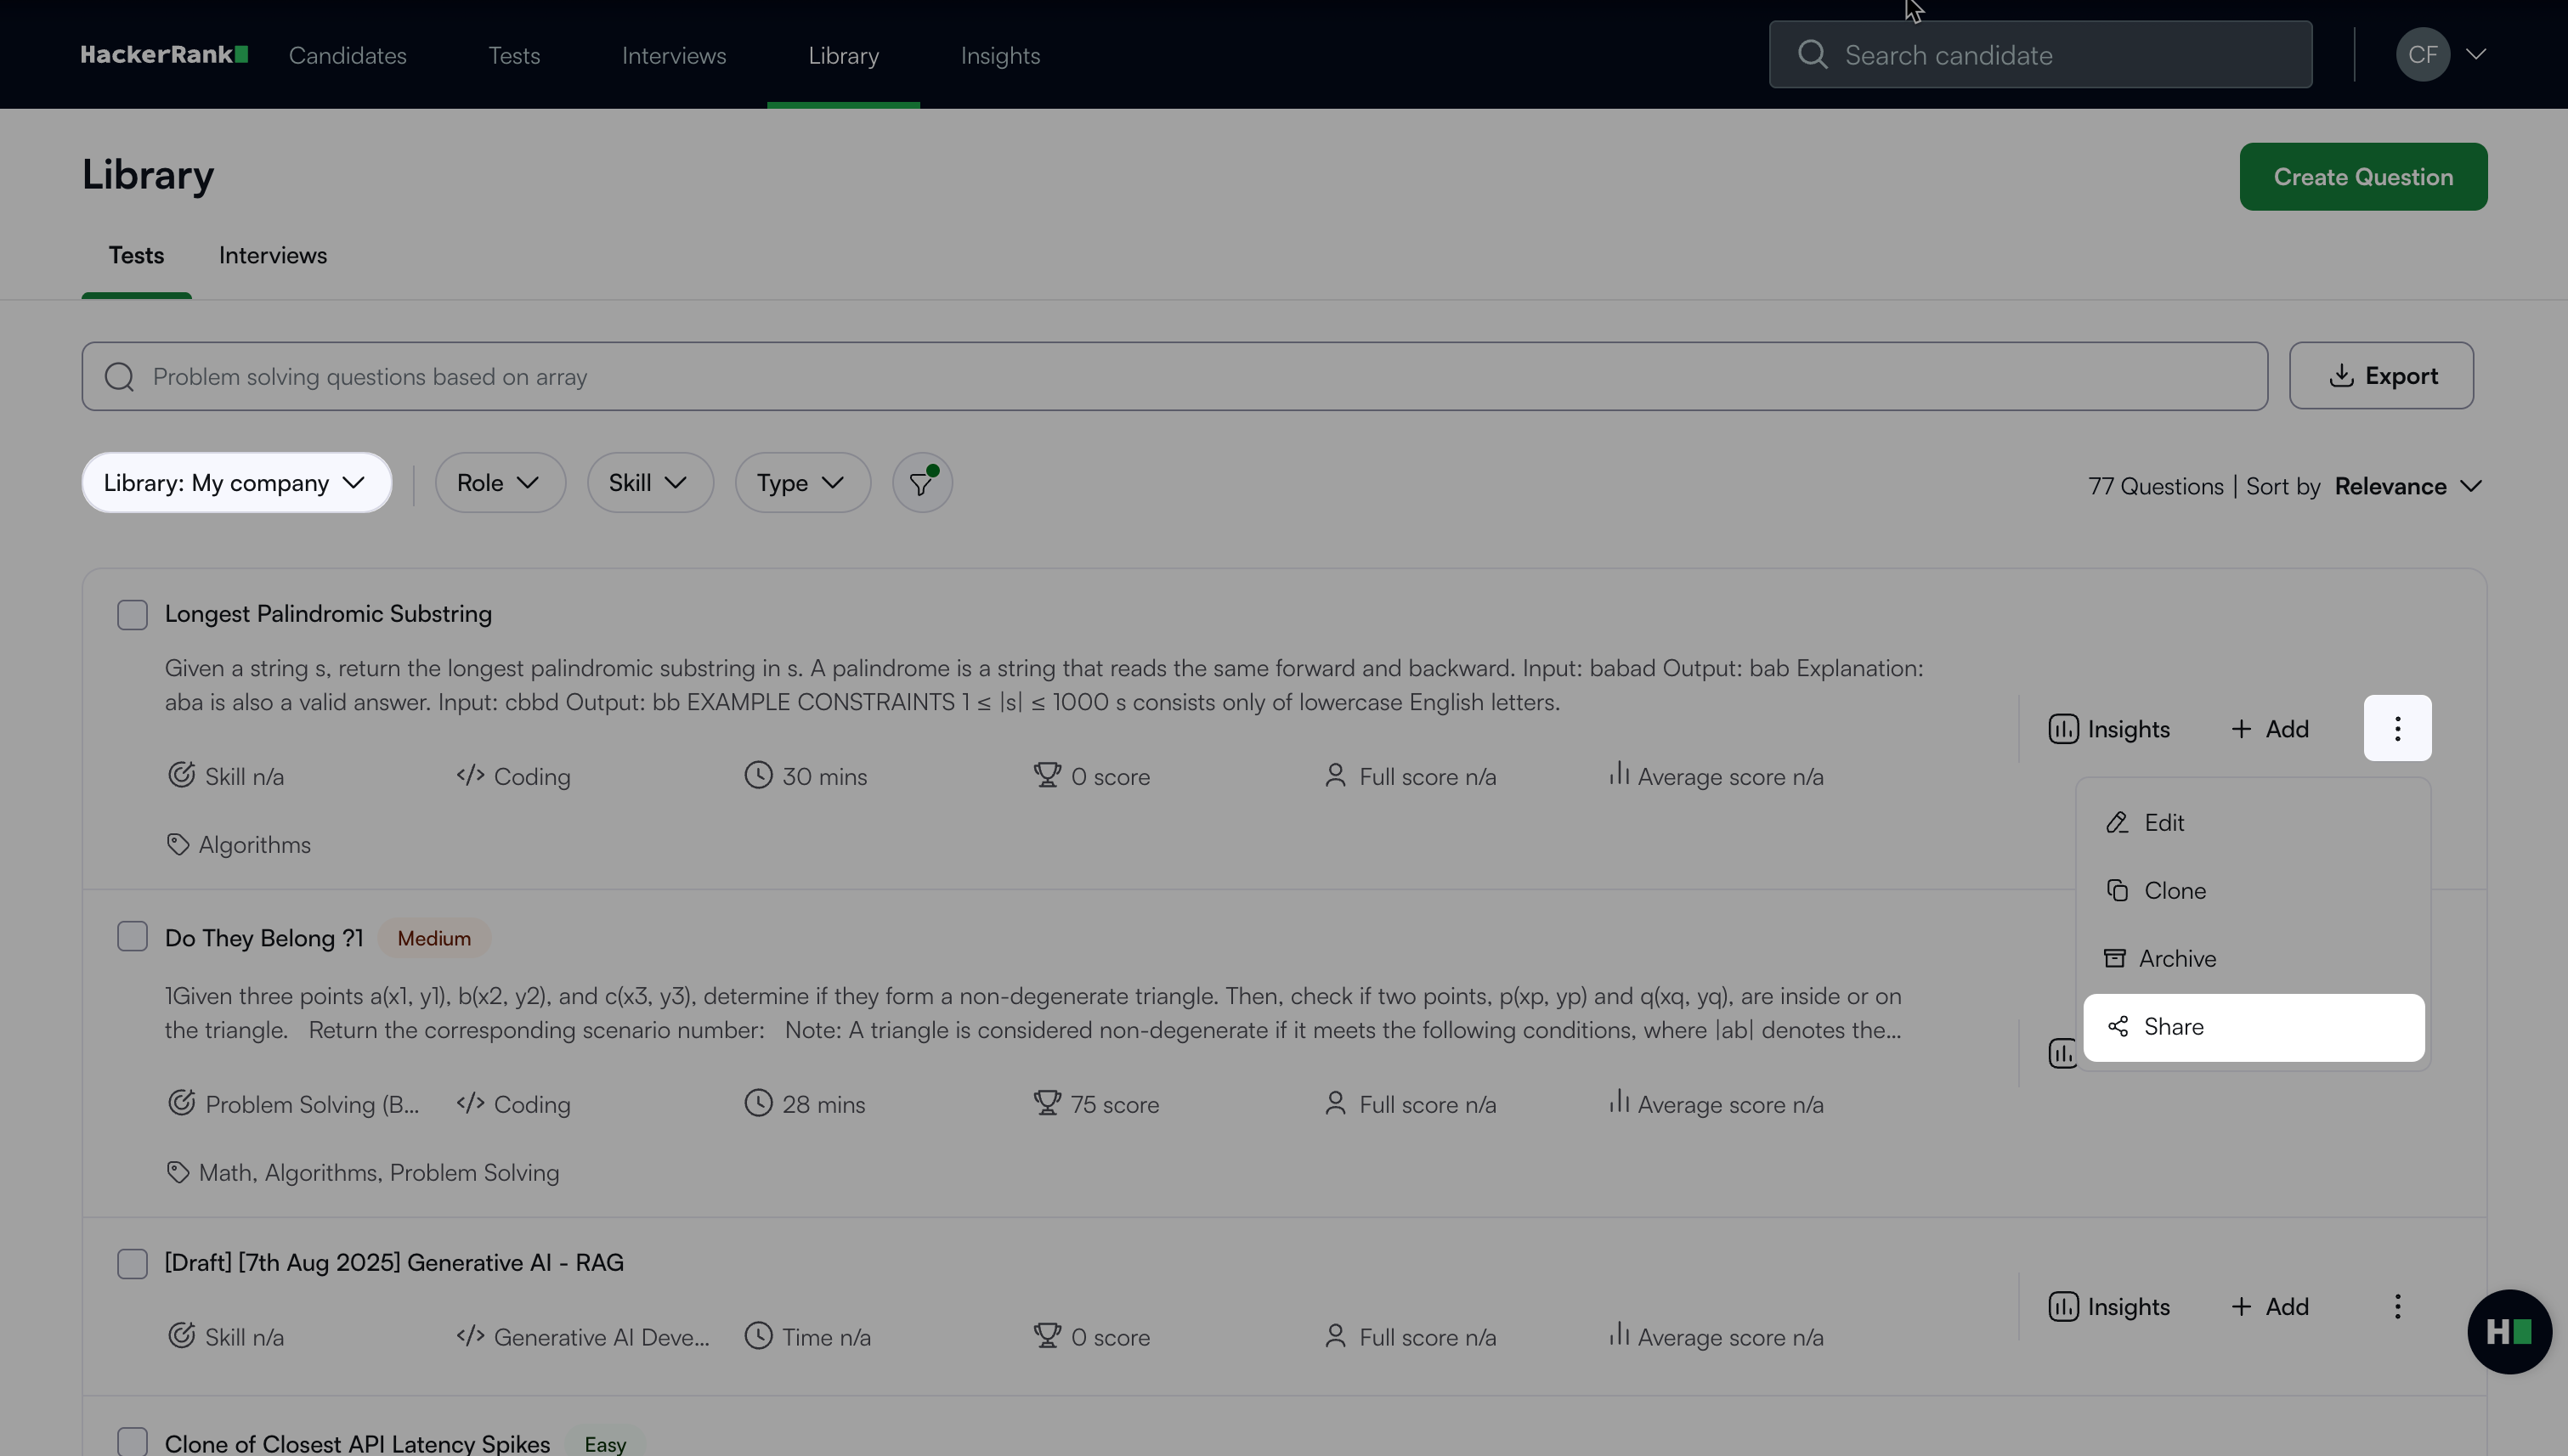The image size is (2568, 1456).
Task: Export the question list
Action: pyautogui.click(x=2380, y=376)
